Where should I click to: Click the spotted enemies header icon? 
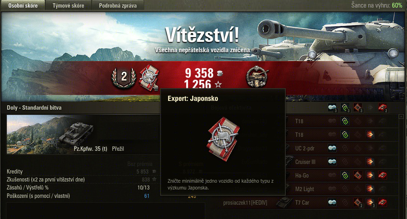coord(332,107)
